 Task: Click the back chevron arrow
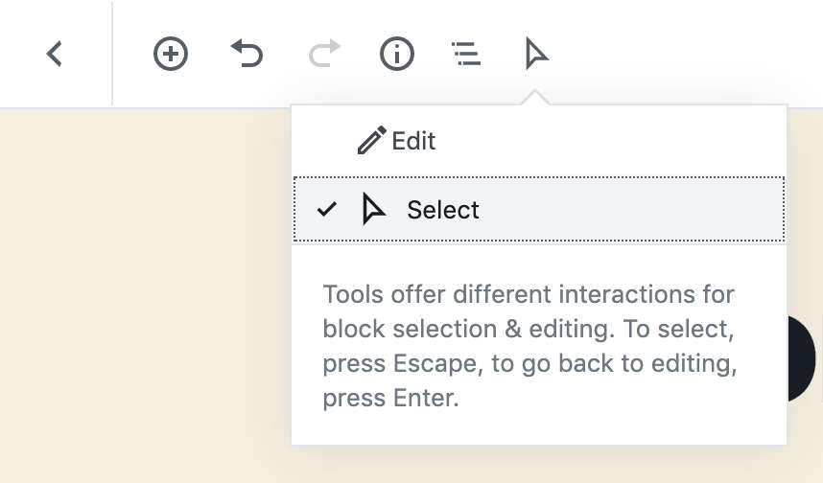point(55,54)
